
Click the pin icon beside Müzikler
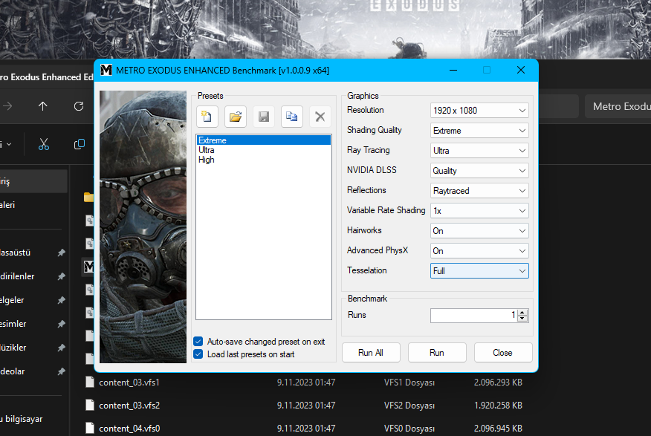tap(62, 348)
